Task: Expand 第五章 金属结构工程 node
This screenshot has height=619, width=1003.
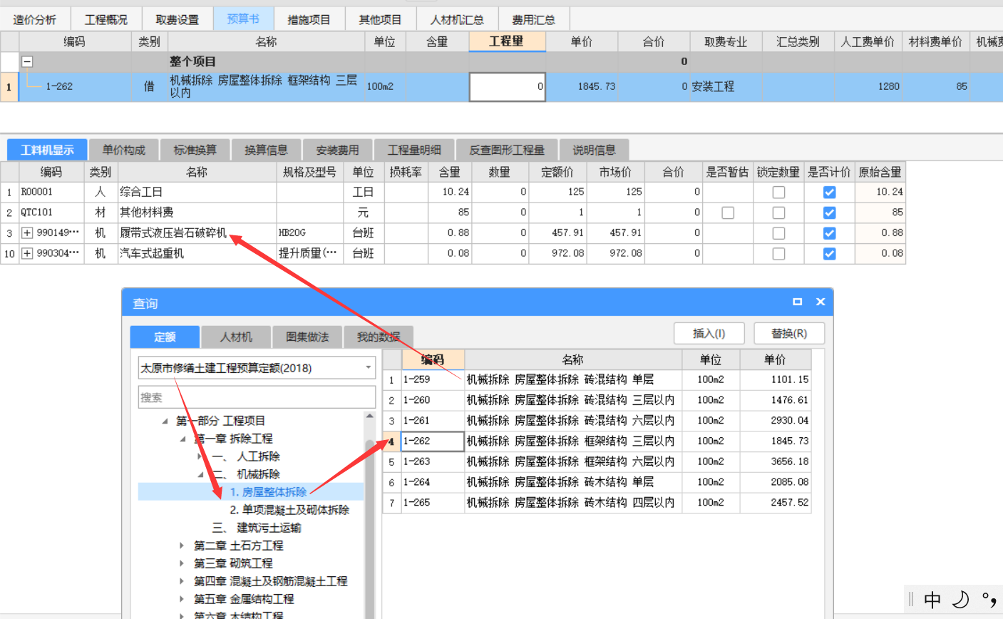Action: pos(182,599)
